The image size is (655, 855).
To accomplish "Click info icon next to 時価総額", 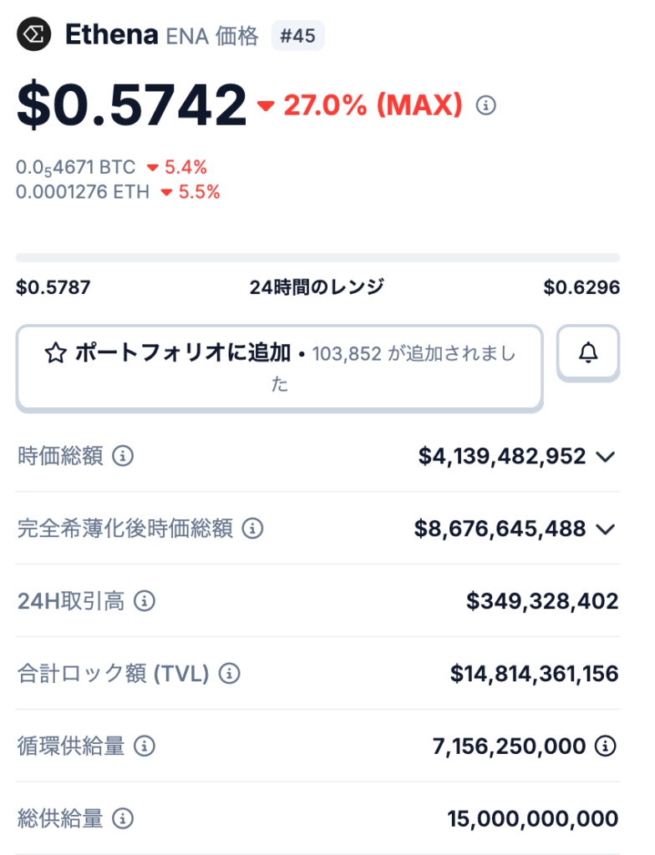I will [123, 457].
